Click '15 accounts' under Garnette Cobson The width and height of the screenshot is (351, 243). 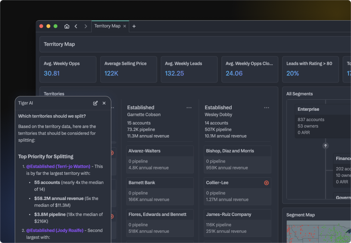(x=139, y=123)
